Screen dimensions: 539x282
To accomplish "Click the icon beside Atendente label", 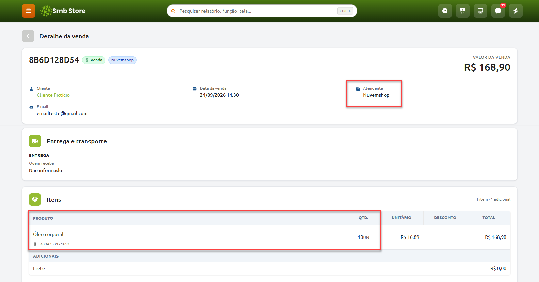I will [x=358, y=89].
